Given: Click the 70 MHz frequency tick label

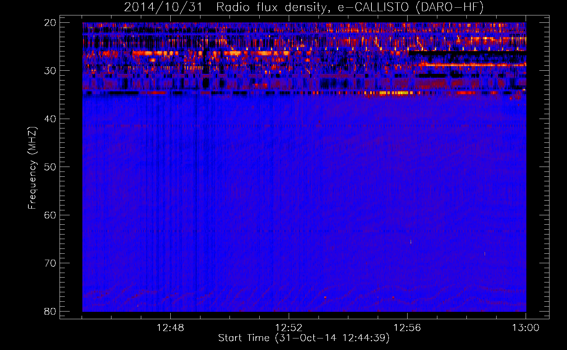Looking at the screenshot, I should (x=50, y=263).
